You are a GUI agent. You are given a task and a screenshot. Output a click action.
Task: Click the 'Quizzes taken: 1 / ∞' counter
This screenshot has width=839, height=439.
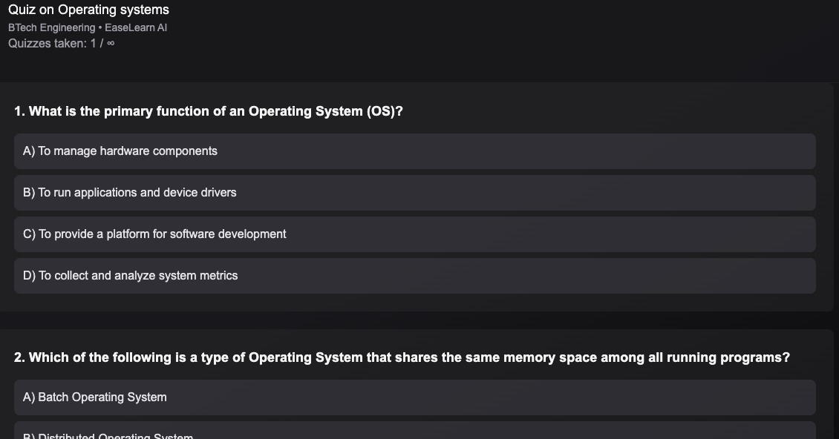[62, 43]
